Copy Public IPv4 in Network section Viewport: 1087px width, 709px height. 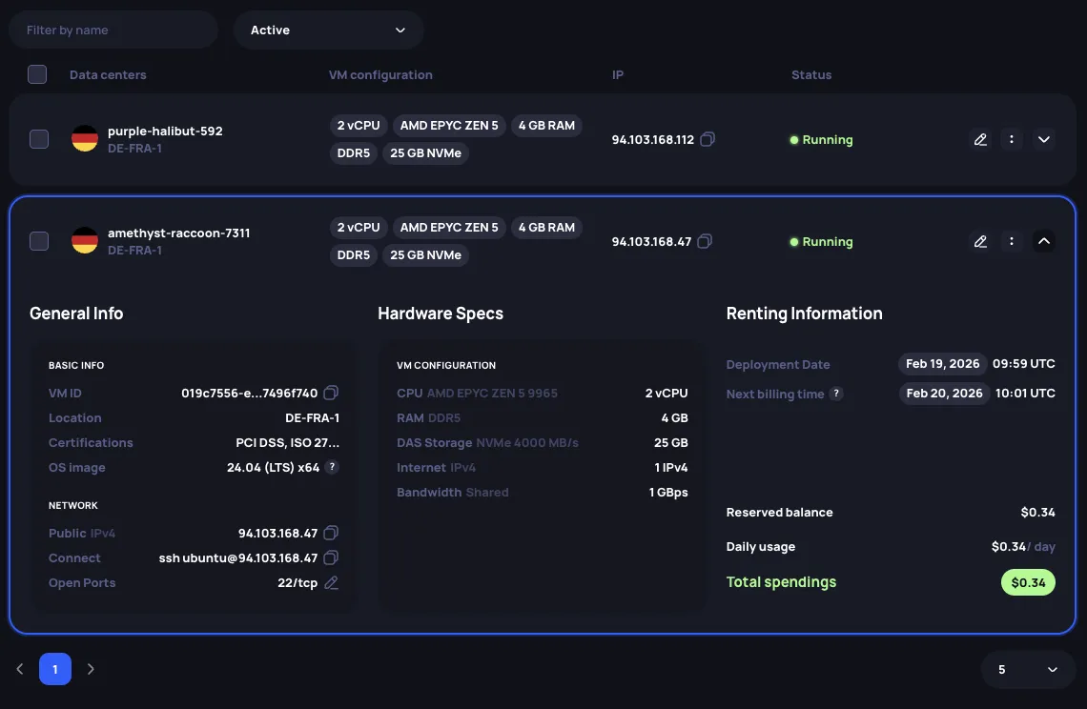pos(331,533)
